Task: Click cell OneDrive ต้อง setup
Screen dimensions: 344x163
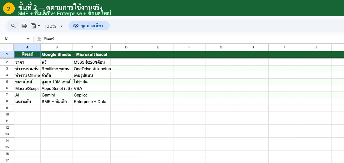Action: (x=92, y=69)
